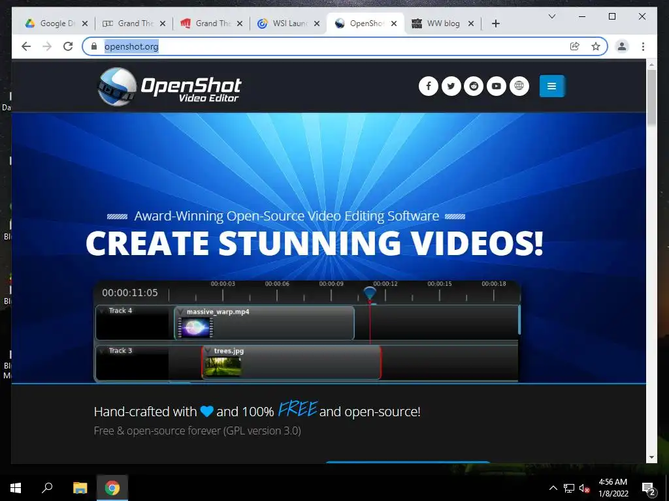Collapse the Track 4 arrow
Image resolution: width=669 pixels, height=501 pixels.
tap(103, 311)
